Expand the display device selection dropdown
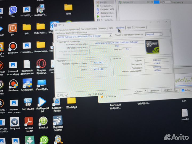 (110, 35)
